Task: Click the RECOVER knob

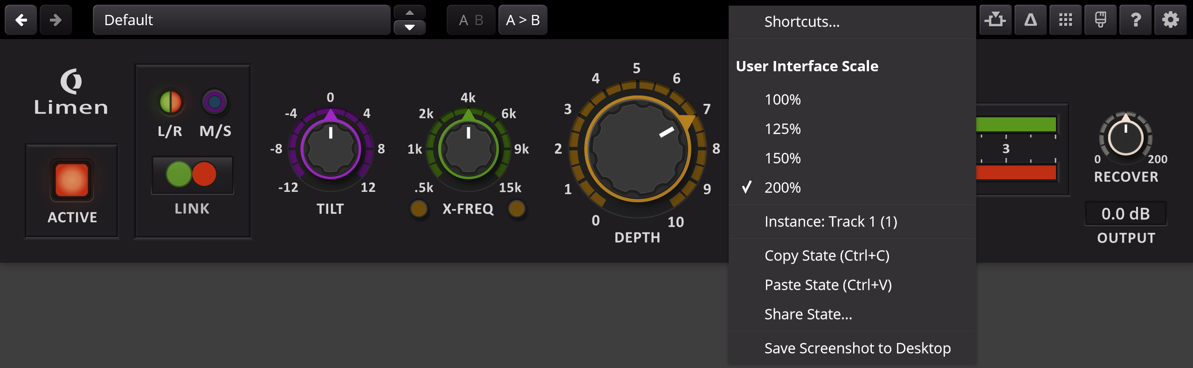Action: click(x=1126, y=138)
